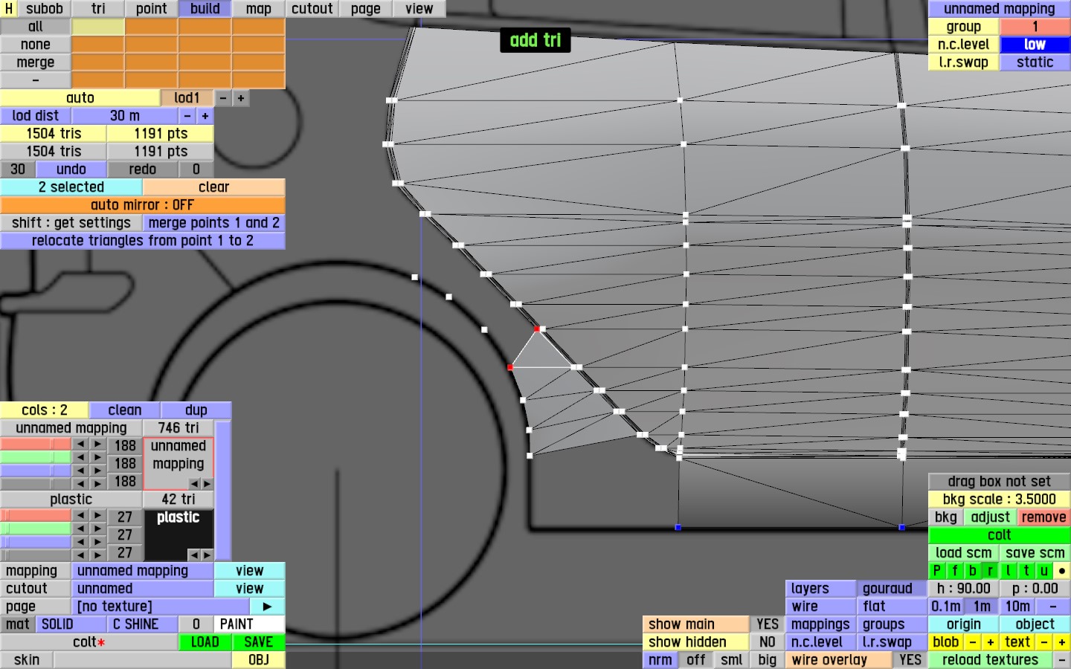1071x669 pixels.
Task: Click the reload textures button
Action: tap(991, 660)
